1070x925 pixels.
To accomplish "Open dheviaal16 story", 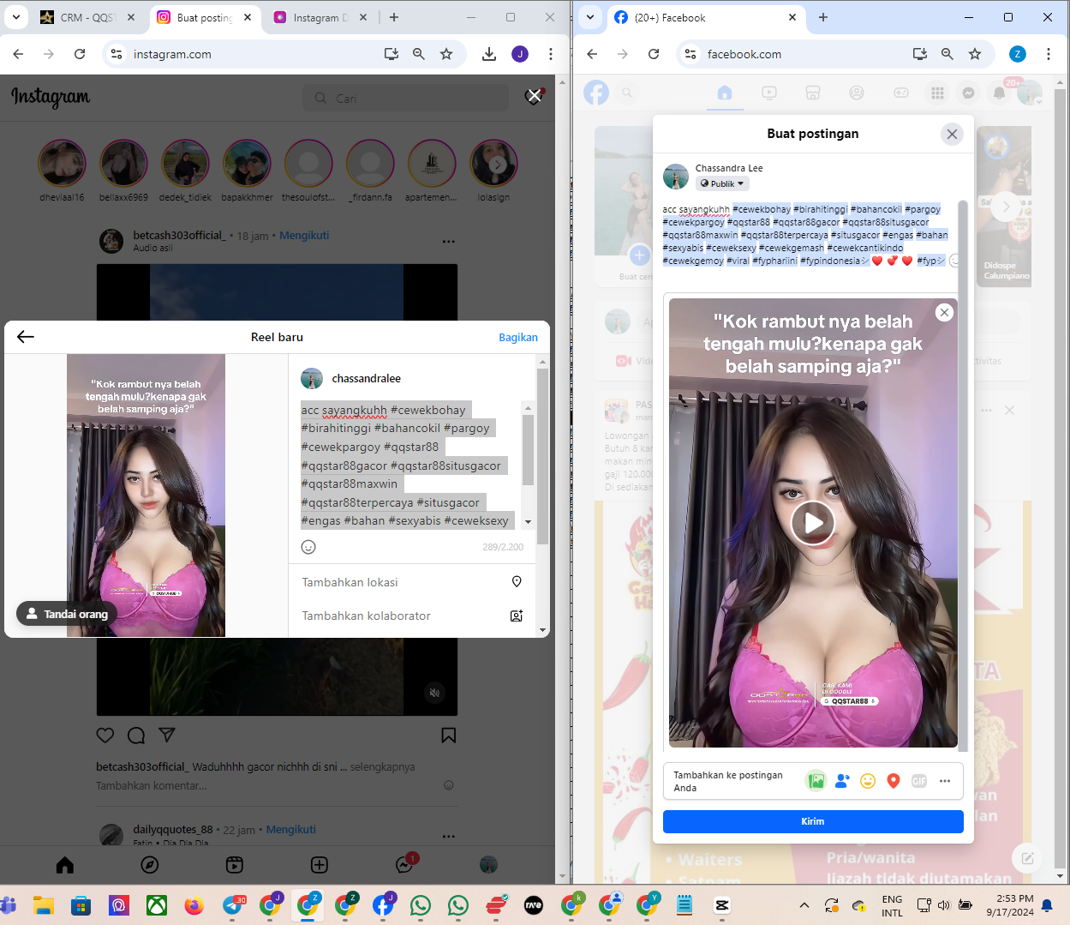I will pos(62,164).
